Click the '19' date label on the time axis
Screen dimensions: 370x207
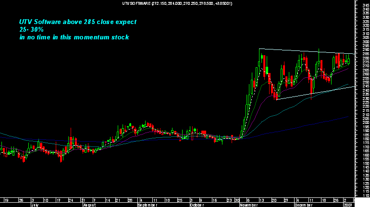(6, 200)
